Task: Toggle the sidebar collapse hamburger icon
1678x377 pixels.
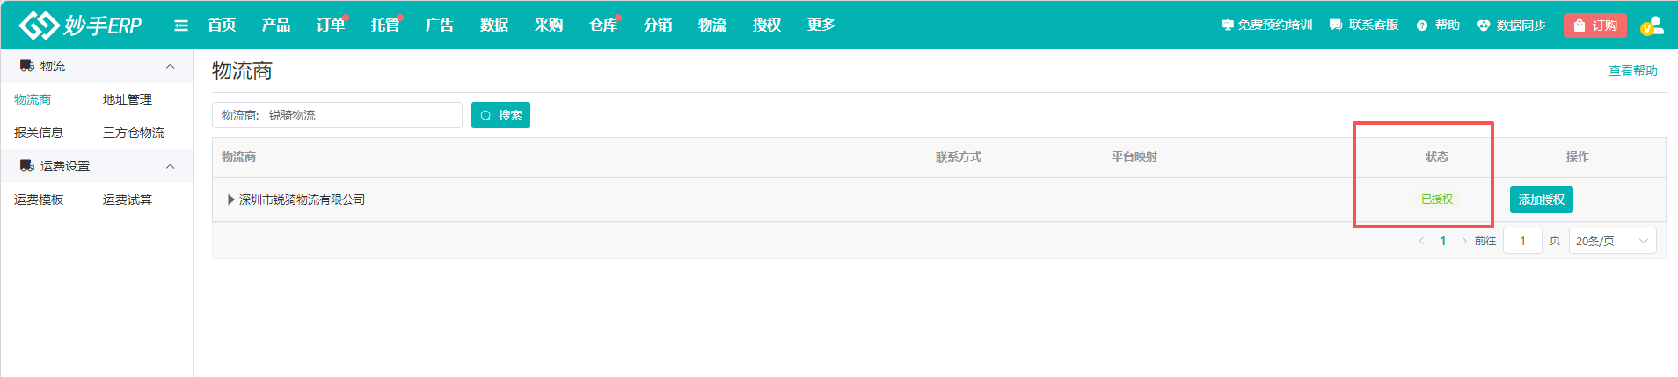Action: 181,25
